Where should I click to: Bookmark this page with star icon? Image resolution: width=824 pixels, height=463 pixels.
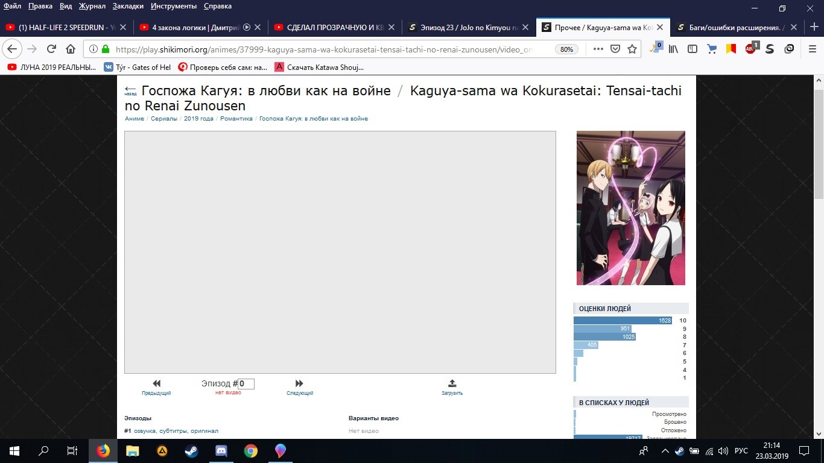pos(632,49)
